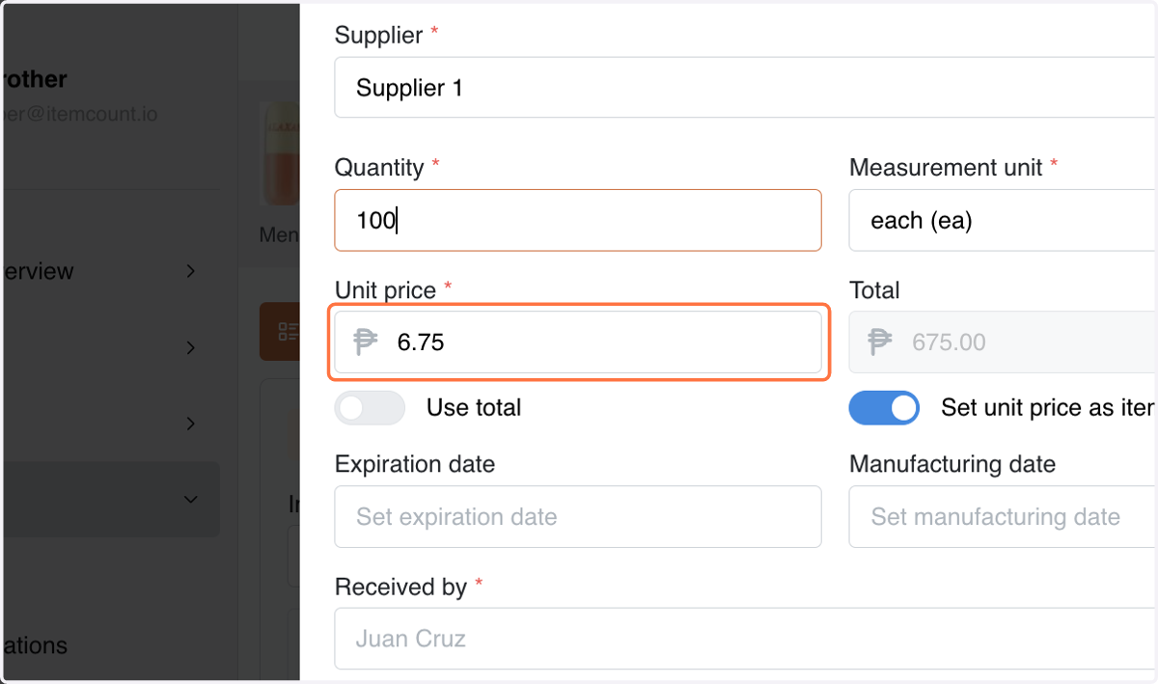Open the Measurement unit each (ea) dropdown
The height and width of the screenshot is (684, 1158).
1004,220
